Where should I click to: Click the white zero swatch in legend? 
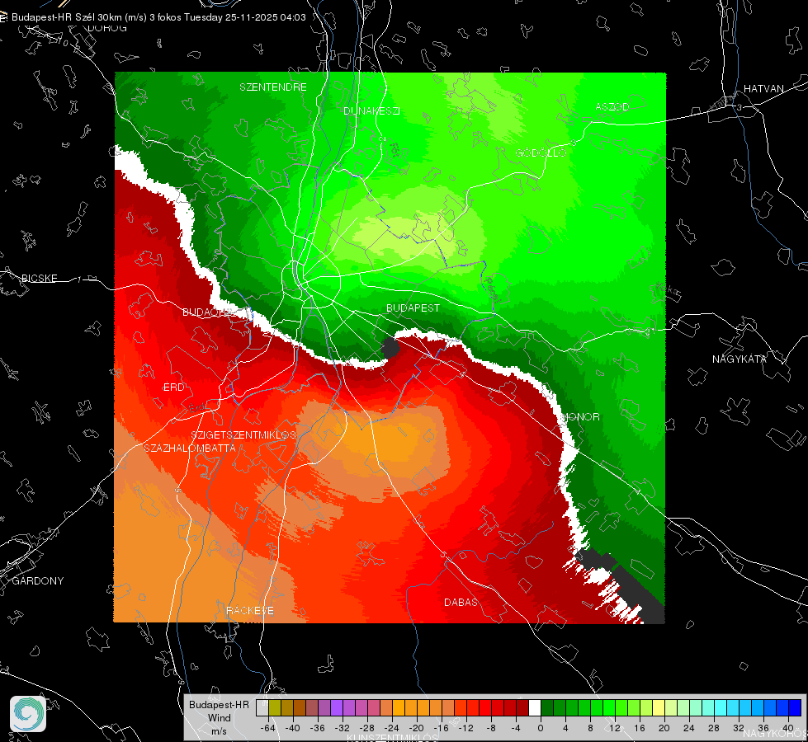[535, 708]
